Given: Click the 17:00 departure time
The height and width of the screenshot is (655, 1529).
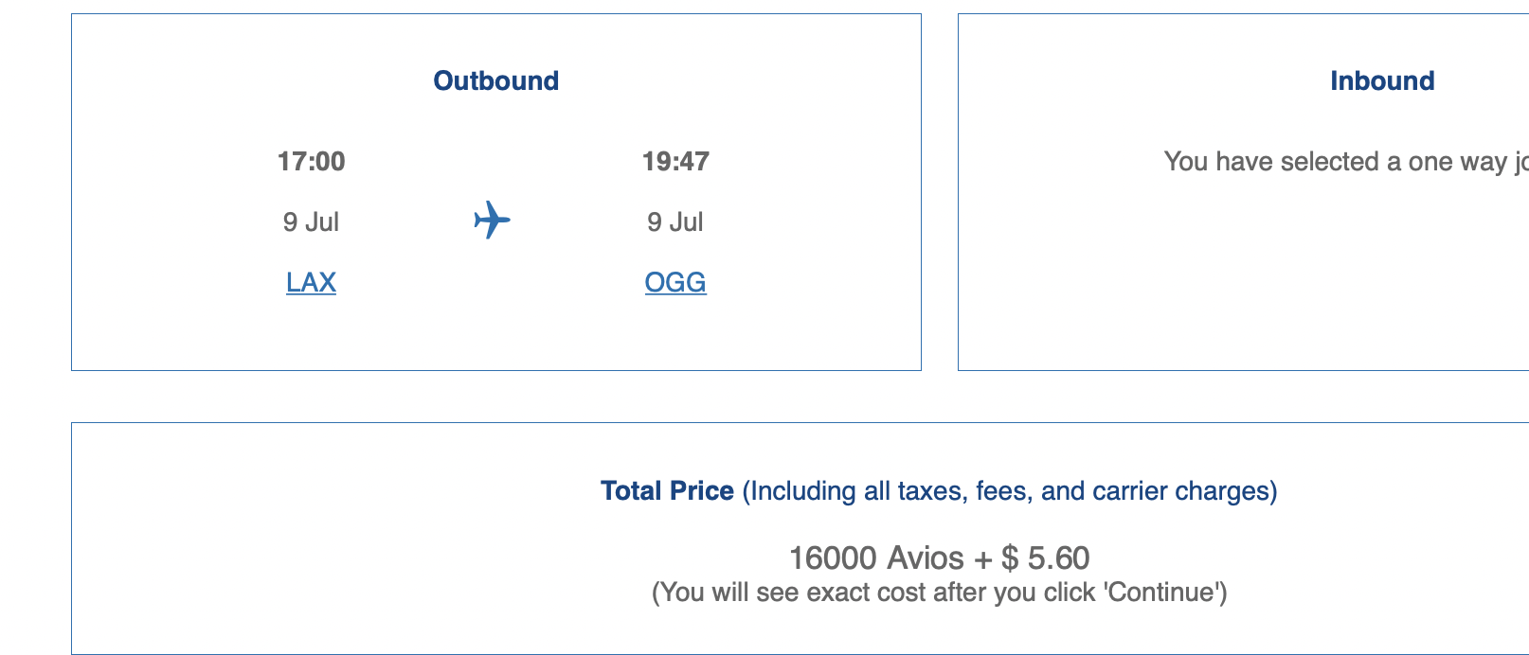Looking at the screenshot, I should tap(311, 161).
